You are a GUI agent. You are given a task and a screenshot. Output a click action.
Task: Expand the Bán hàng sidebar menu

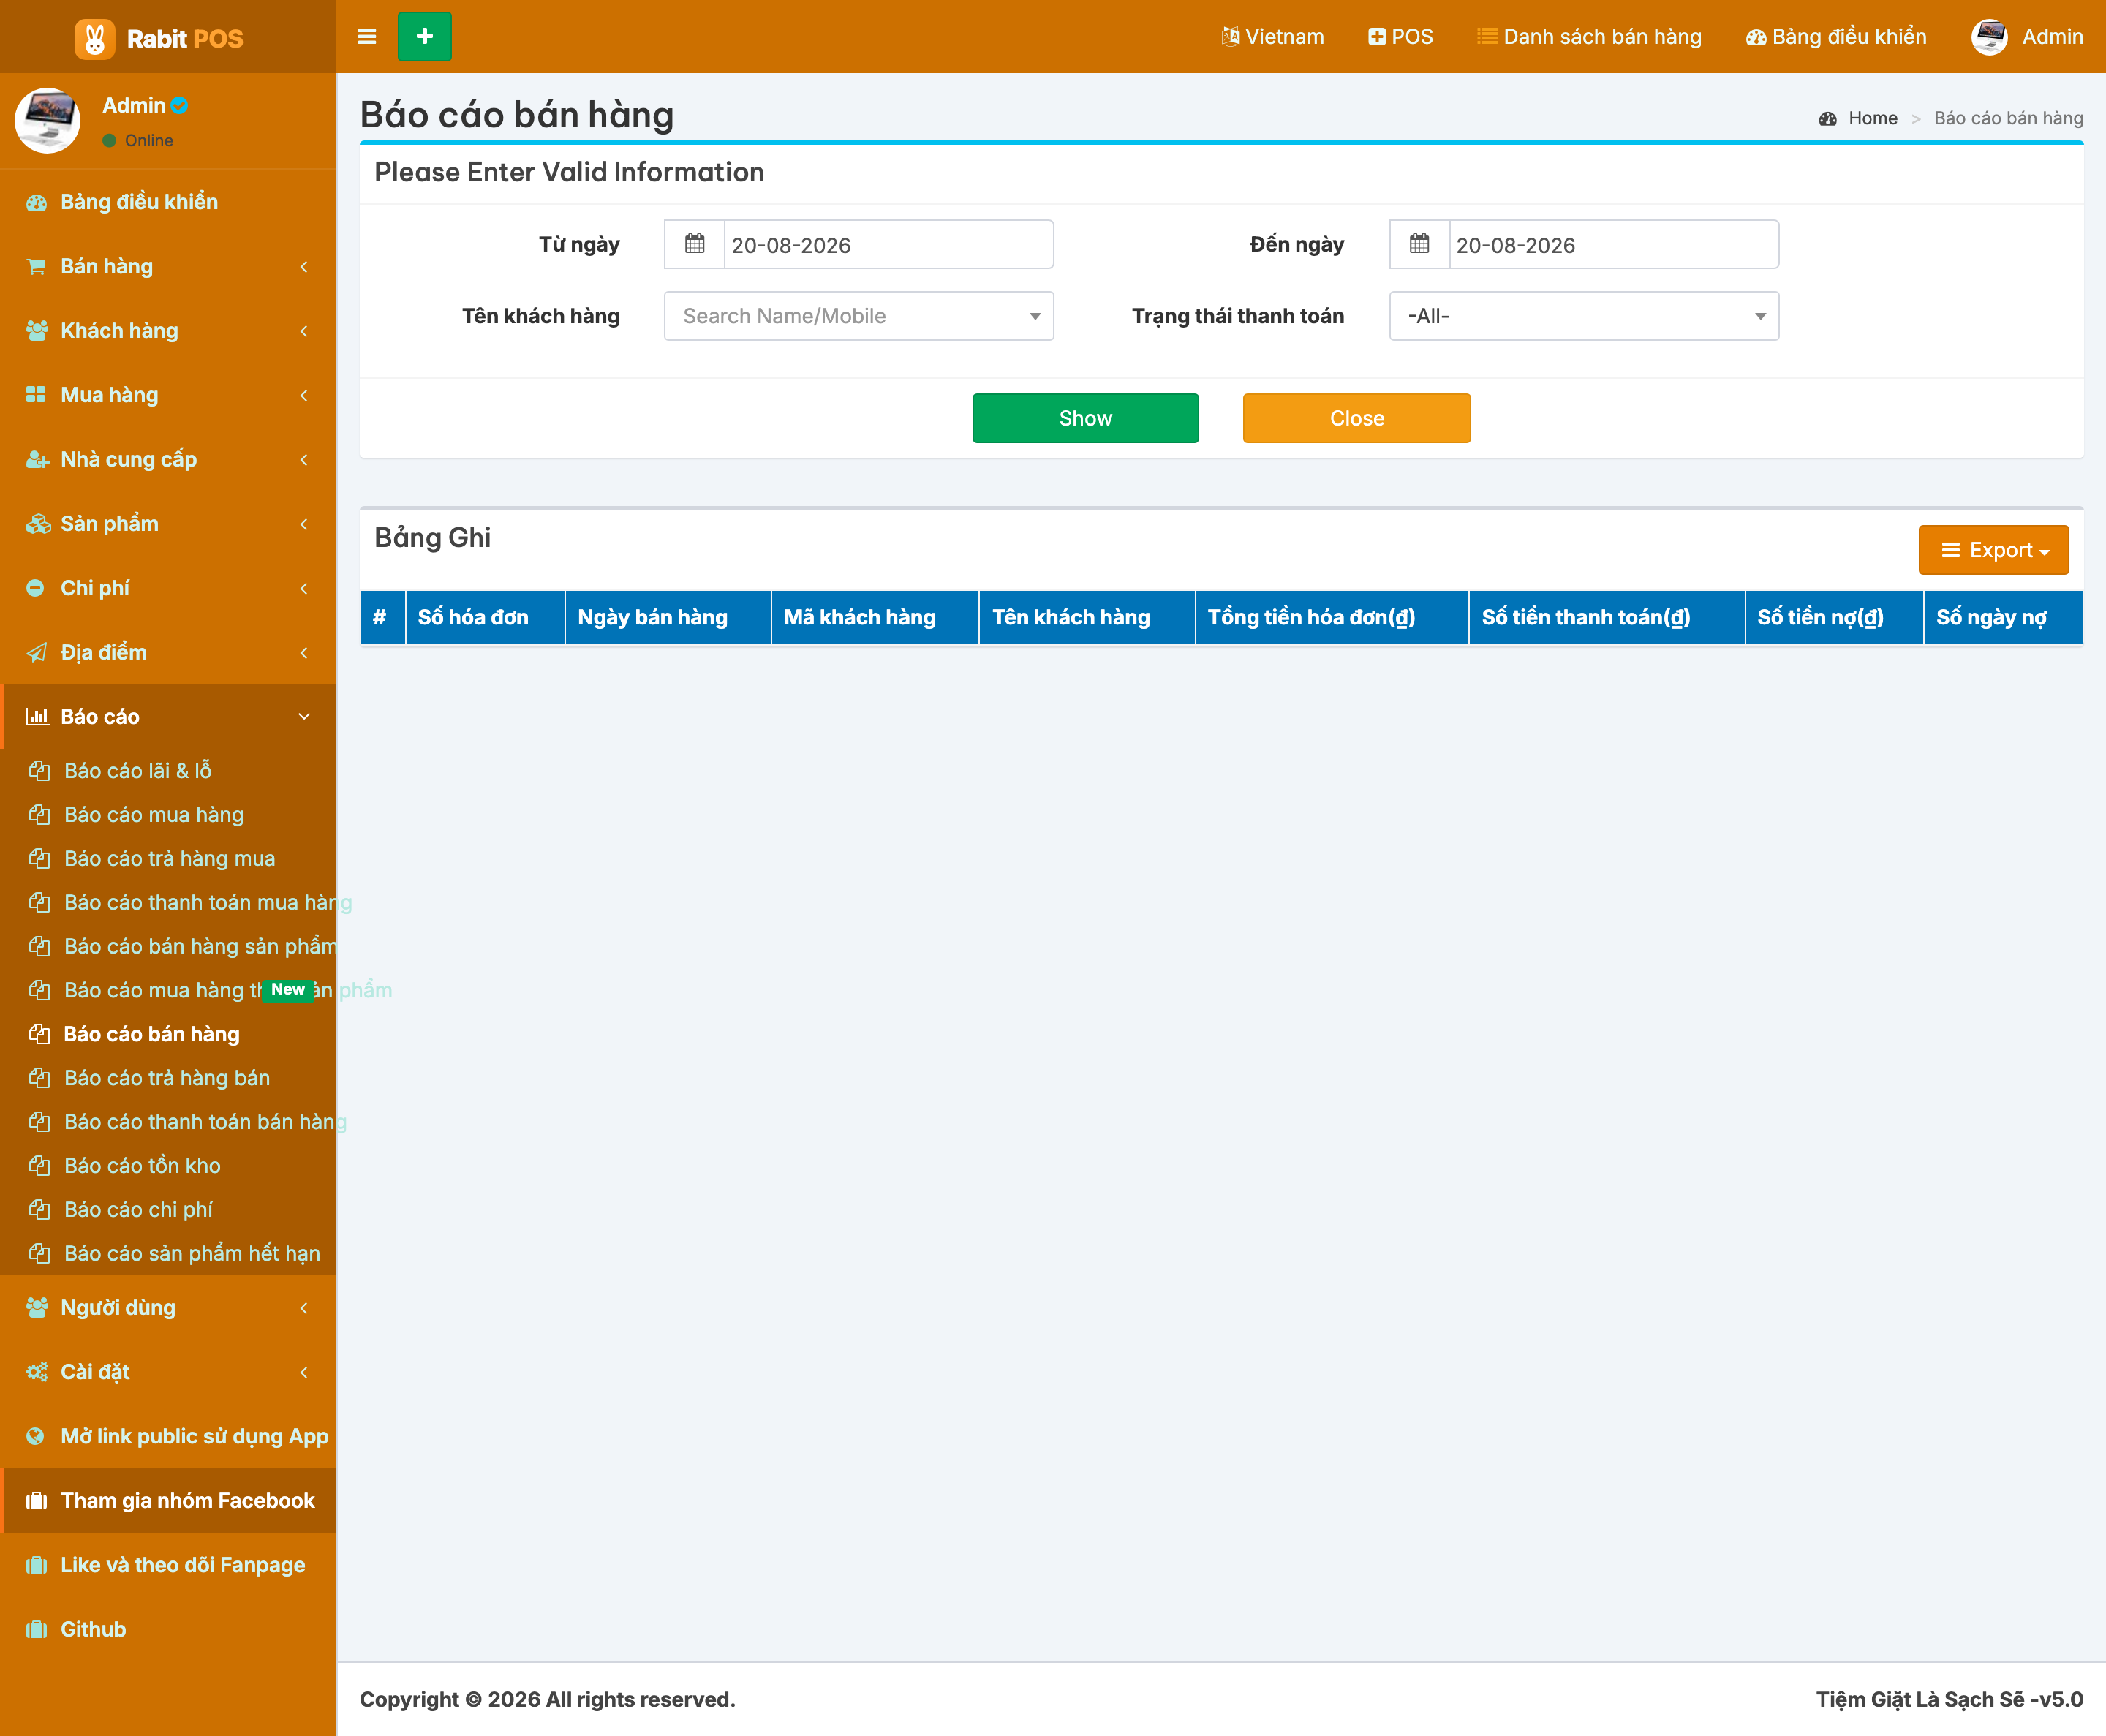[x=168, y=266]
